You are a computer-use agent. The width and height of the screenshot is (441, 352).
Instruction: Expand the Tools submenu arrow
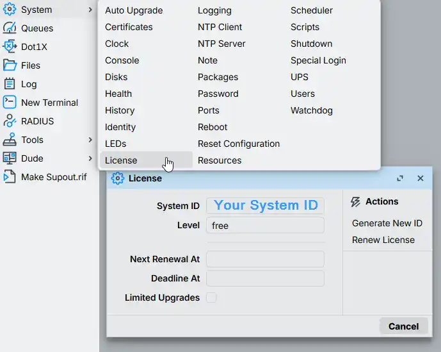coord(90,140)
